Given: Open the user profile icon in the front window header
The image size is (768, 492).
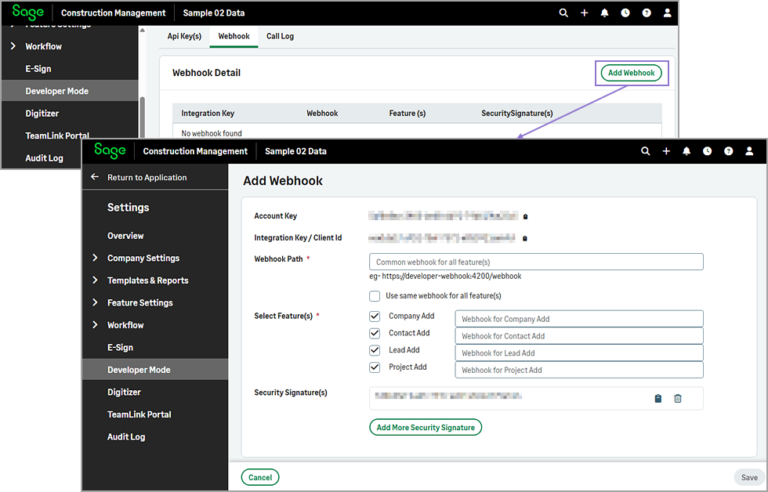Looking at the screenshot, I should pos(749,151).
